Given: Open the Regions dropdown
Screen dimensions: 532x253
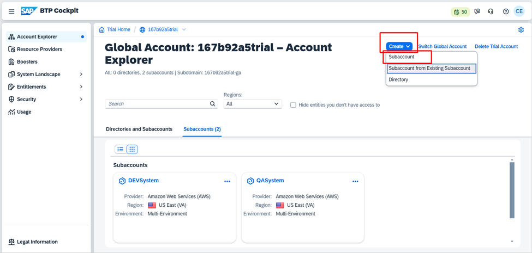Looking at the screenshot, I should (x=253, y=104).
